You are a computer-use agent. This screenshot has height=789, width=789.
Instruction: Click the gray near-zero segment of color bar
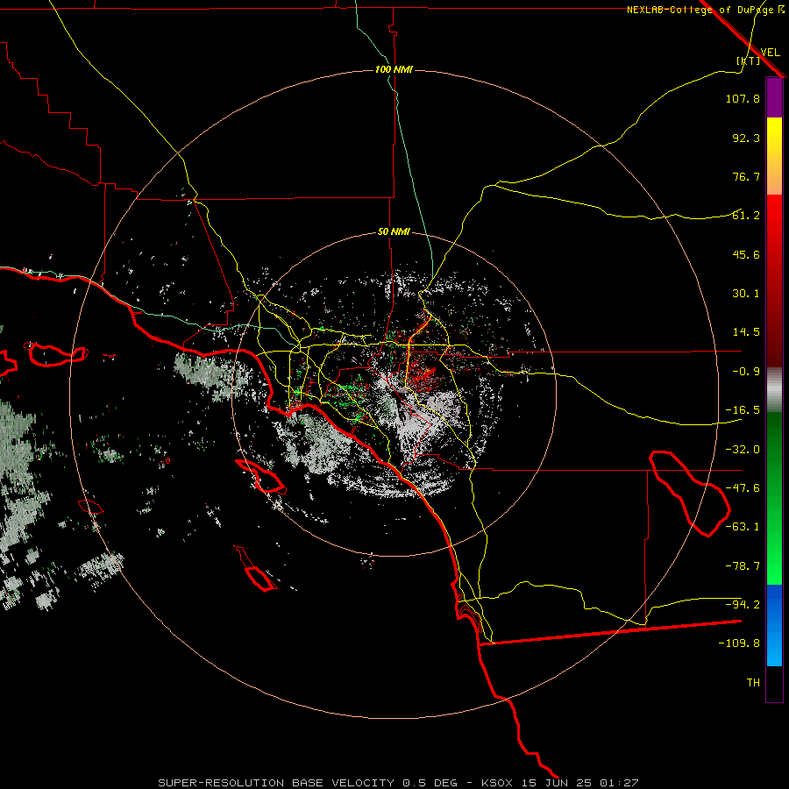tap(774, 389)
